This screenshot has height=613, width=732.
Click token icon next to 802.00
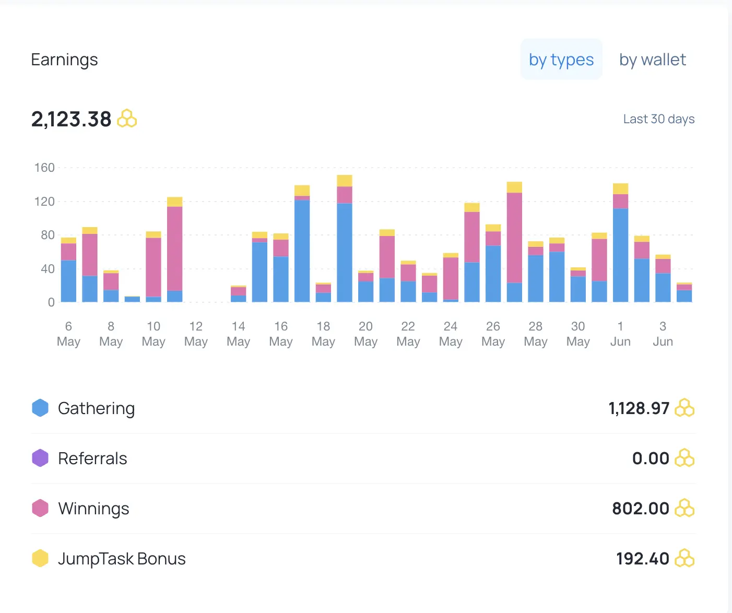pyautogui.click(x=684, y=508)
